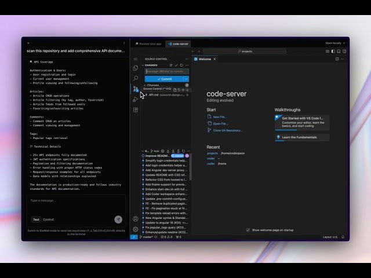Screen dimensions: 371x278
Task: Click the fetch icon in the graph toolbar
Action: [168, 151]
